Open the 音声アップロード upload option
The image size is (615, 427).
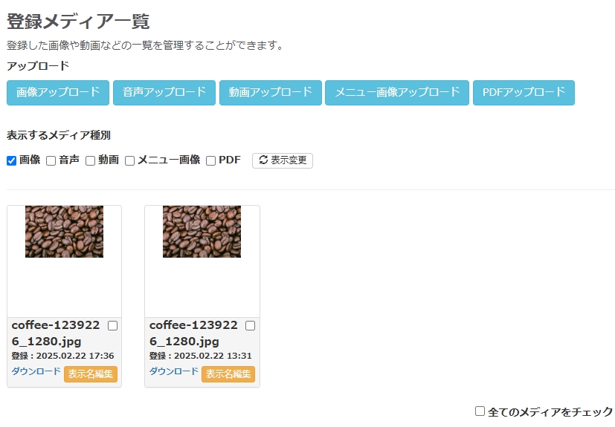[x=164, y=93]
